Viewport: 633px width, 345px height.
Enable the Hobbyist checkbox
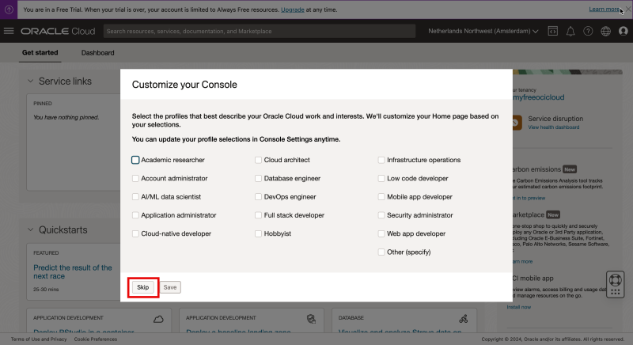[x=258, y=233]
